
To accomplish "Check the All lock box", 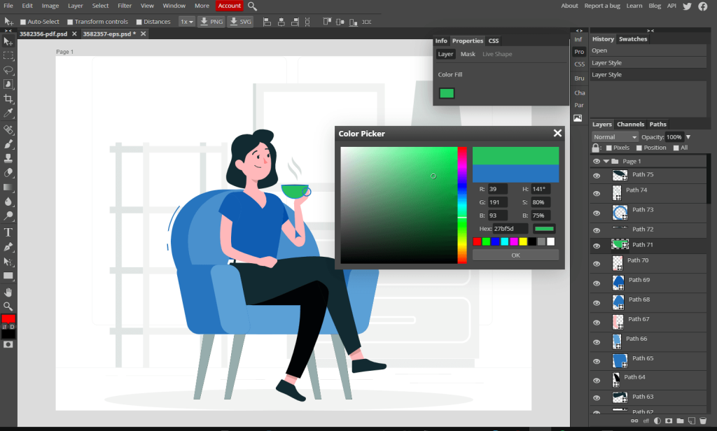I will 676,148.
